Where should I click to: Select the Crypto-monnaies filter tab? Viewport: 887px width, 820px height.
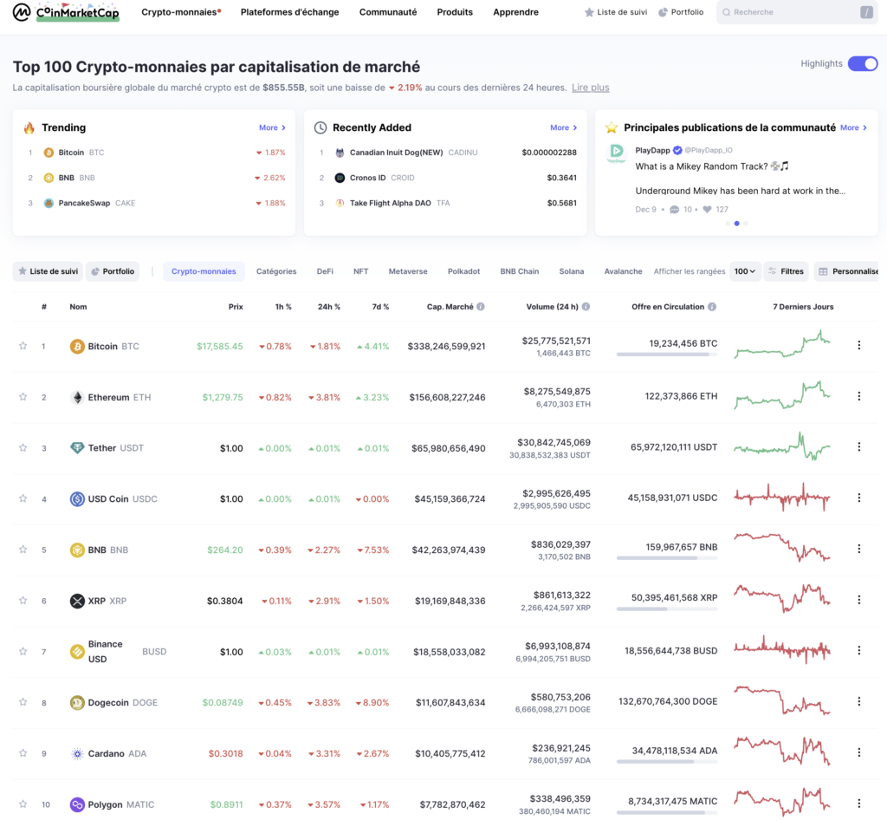[204, 271]
